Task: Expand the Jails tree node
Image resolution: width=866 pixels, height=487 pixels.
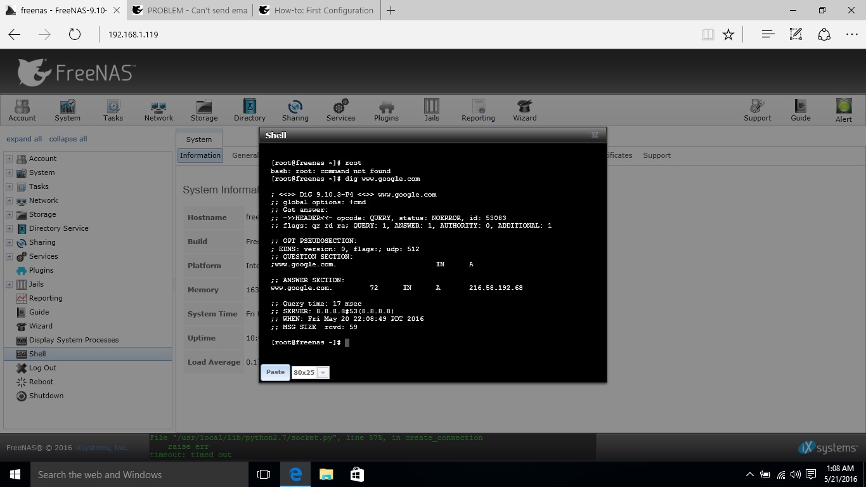Action: click(9, 284)
